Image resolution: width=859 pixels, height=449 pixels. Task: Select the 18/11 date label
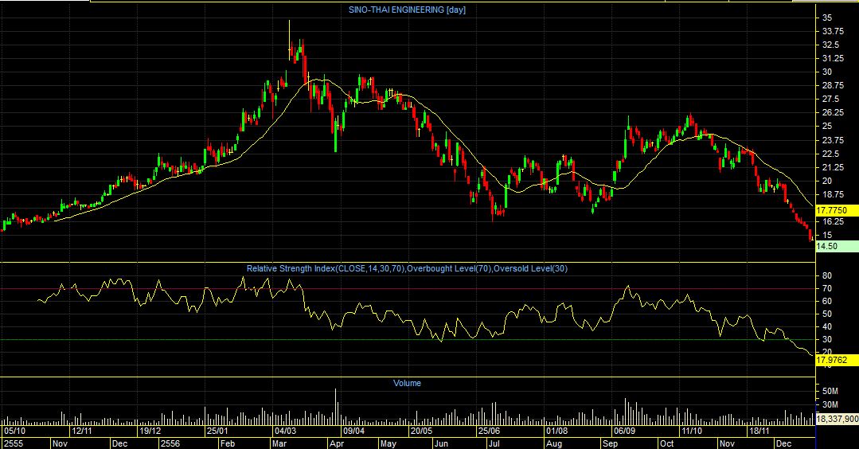coord(759,431)
